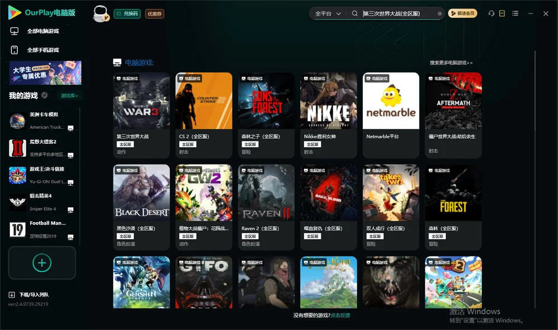Click the phone icon beside 全部手机游戏
This screenshot has height=330, width=558.
(15, 50)
